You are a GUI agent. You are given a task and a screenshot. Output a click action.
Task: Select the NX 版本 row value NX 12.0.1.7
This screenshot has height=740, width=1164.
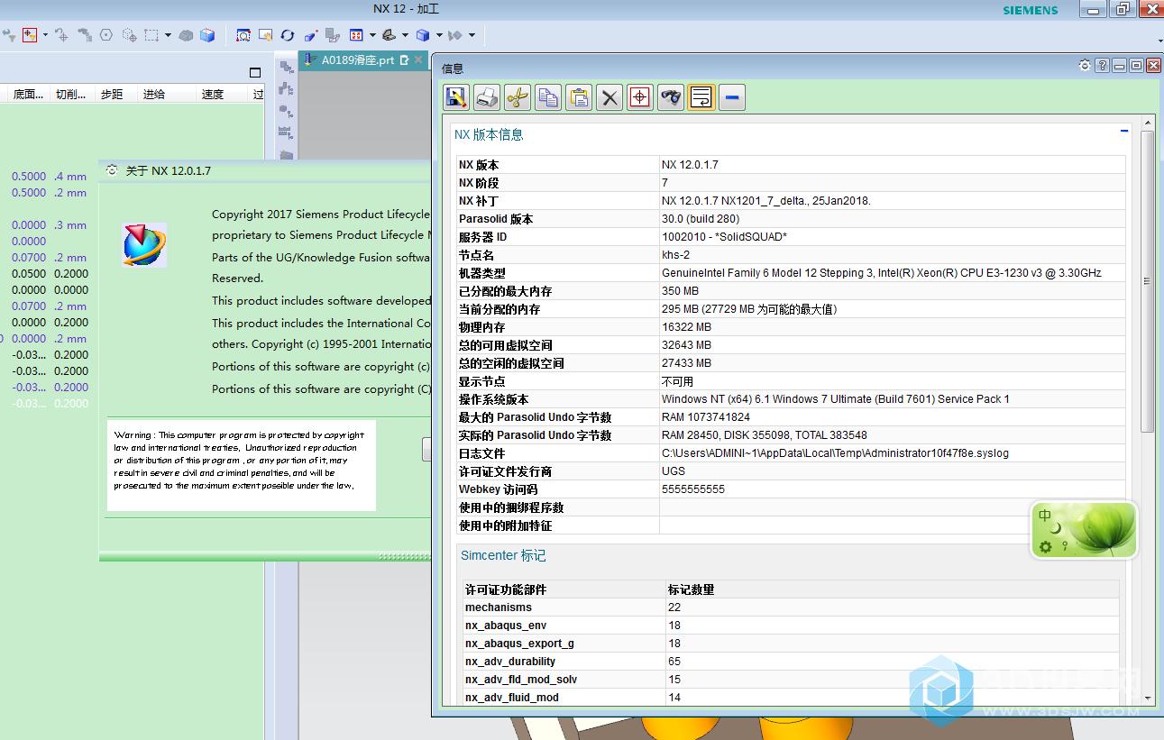pyautogui.click(x=690, y=165)
